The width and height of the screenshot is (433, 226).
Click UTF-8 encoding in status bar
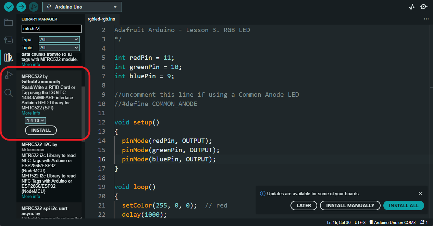360,223
